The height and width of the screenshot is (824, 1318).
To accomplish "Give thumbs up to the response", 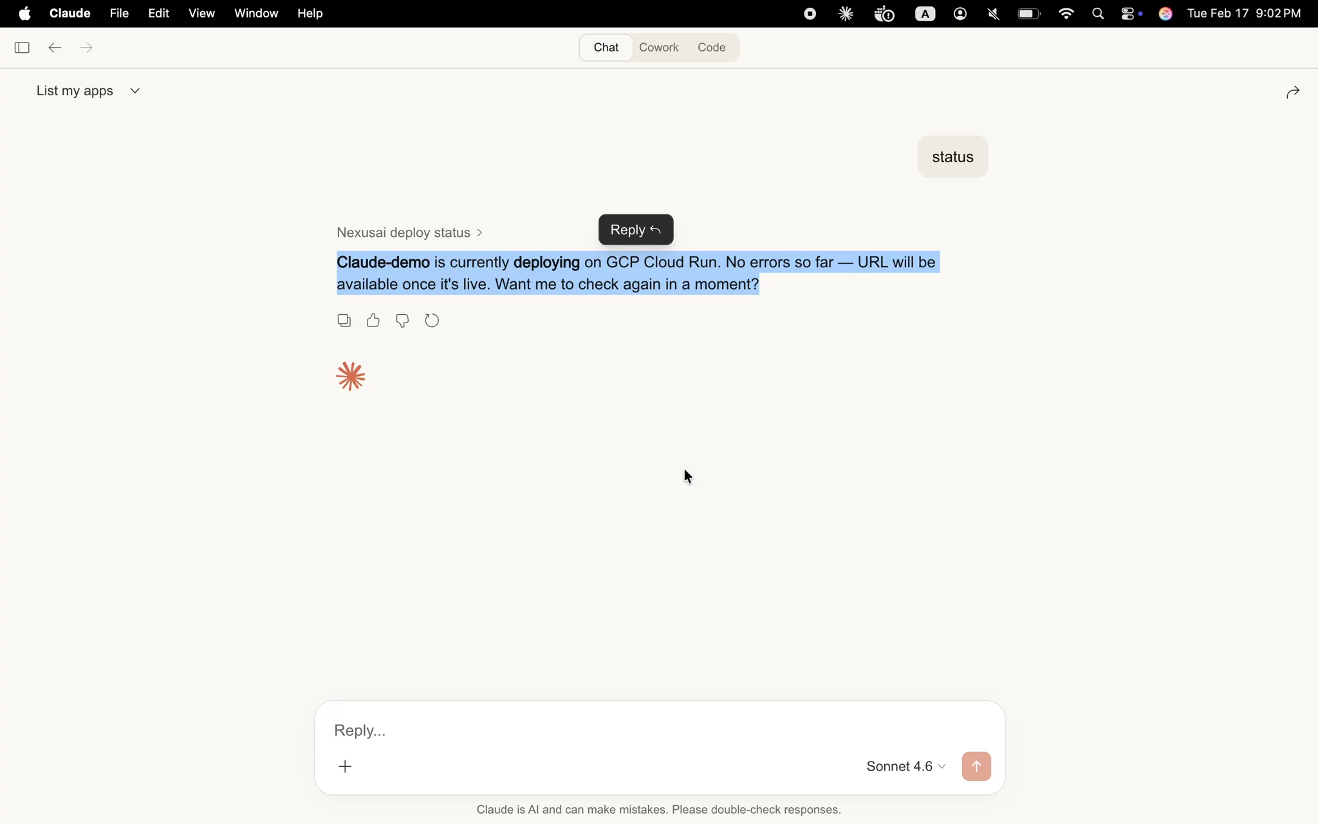I will 373,321.
